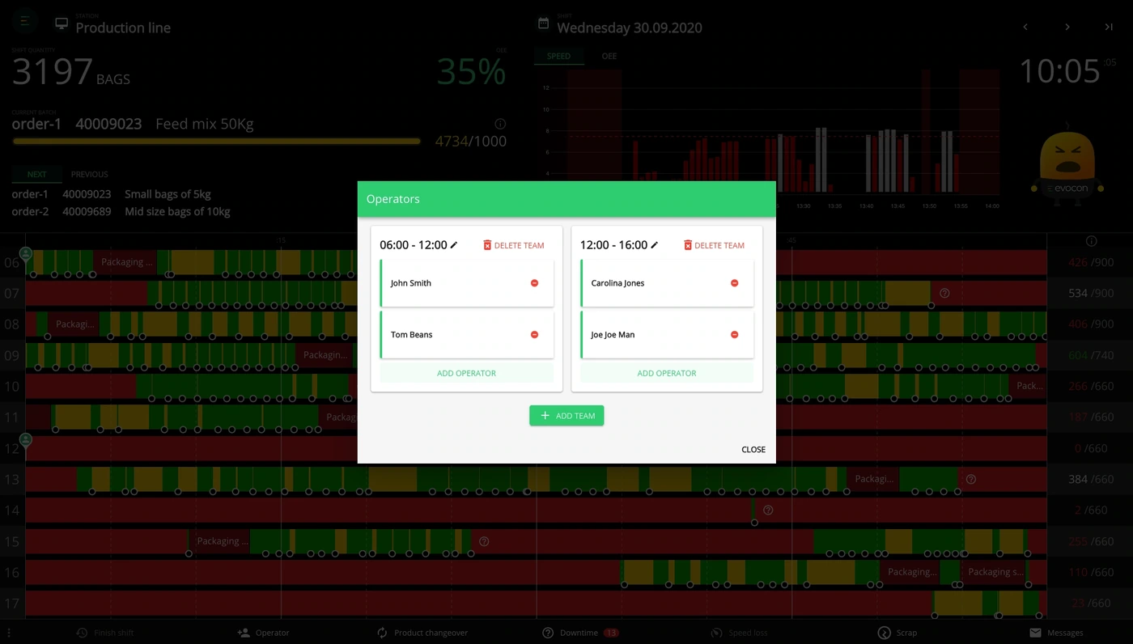
Task: Edit the 06:00 - 12:00 team time
Action: [x=454, y=245]
